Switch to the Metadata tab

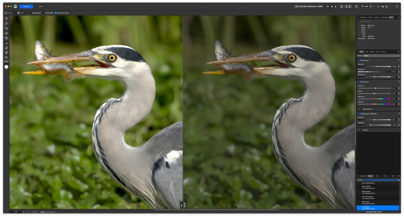pyautogui.click(x=384, y=17)
